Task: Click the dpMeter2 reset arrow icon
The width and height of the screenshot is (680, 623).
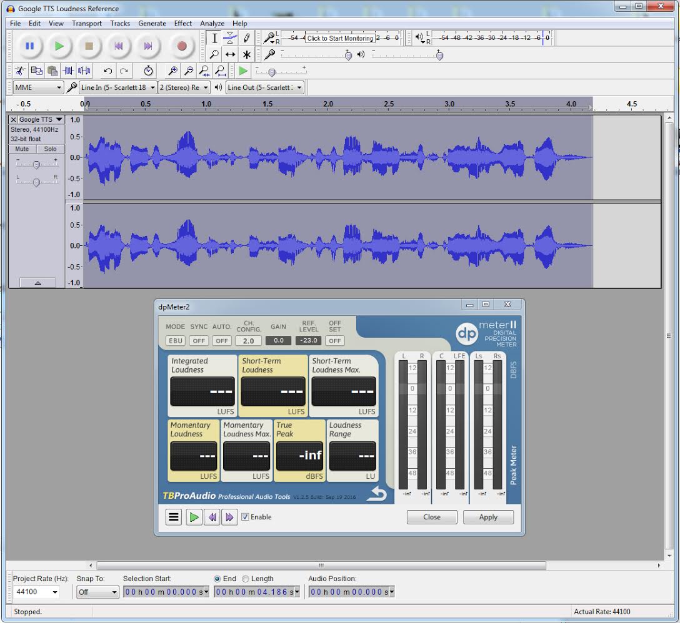Action: coord(377,494)
